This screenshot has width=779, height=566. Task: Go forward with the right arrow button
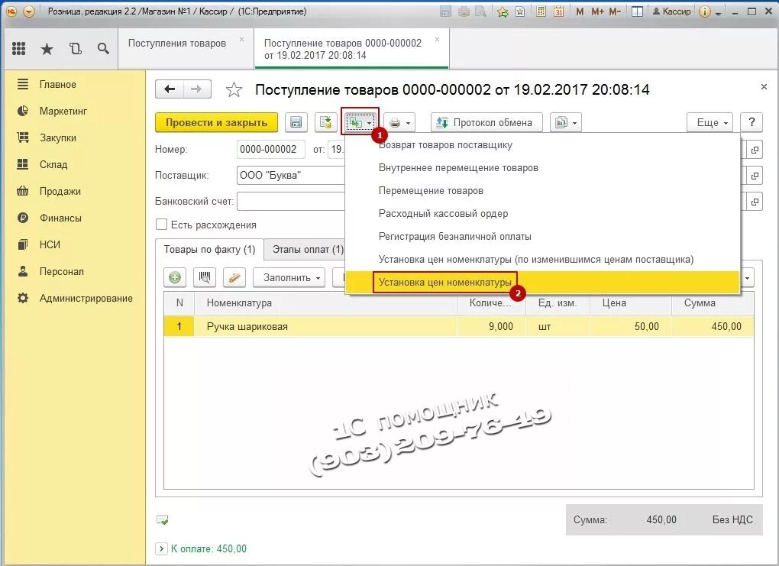click(x=197, y=89)
